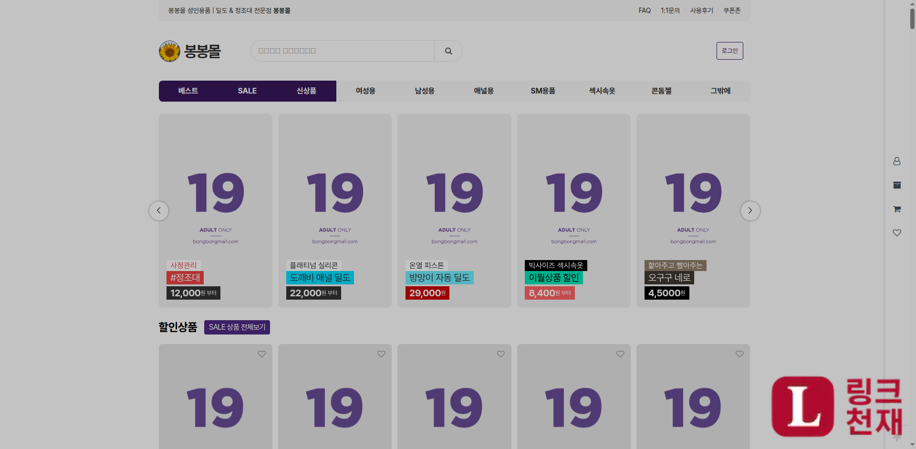
Task: Toggle wishlist heart on second sale product
Action: 381,354
